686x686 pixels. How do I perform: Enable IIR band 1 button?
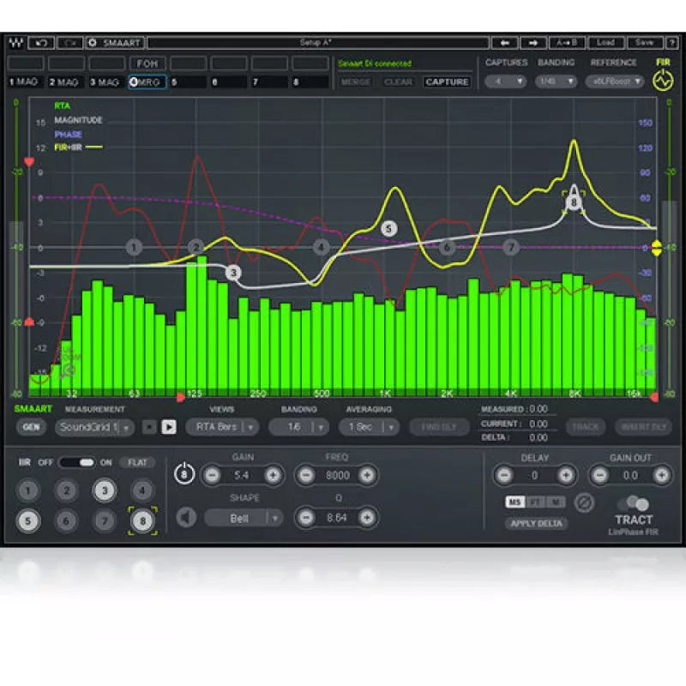click(x=28, y=490)
